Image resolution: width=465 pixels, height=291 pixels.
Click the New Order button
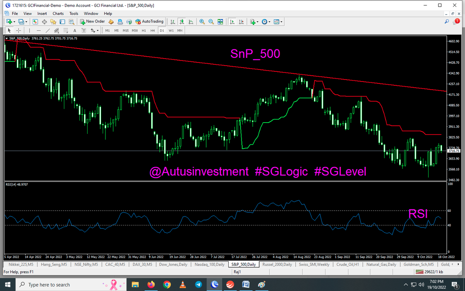[x=92, y=22]
